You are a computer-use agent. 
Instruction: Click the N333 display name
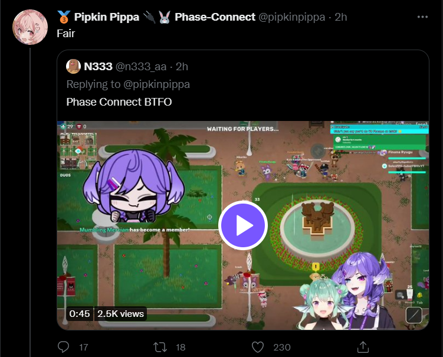click(x=98, y=67)
